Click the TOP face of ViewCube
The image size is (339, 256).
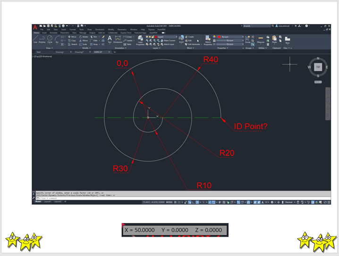(318, 67)
